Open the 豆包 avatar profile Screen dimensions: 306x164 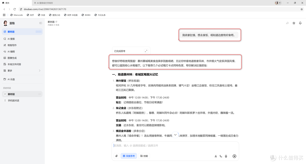[5, 23]
